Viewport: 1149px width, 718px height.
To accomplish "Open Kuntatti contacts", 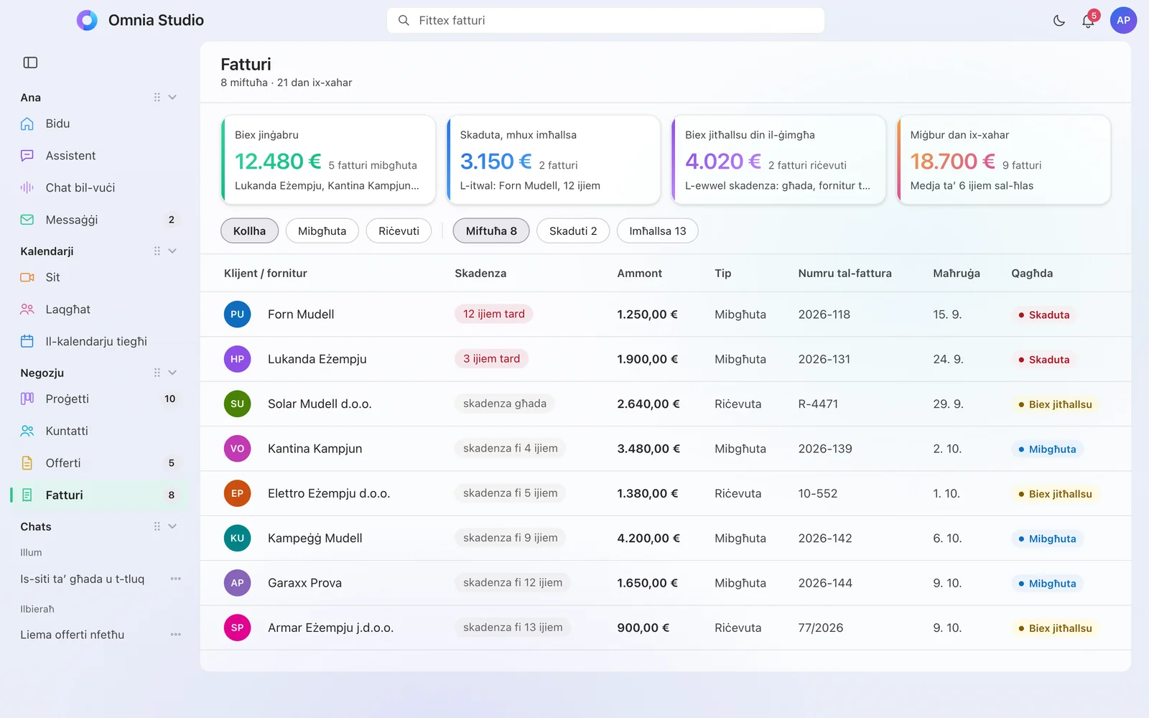I will (x=98, y=431).
